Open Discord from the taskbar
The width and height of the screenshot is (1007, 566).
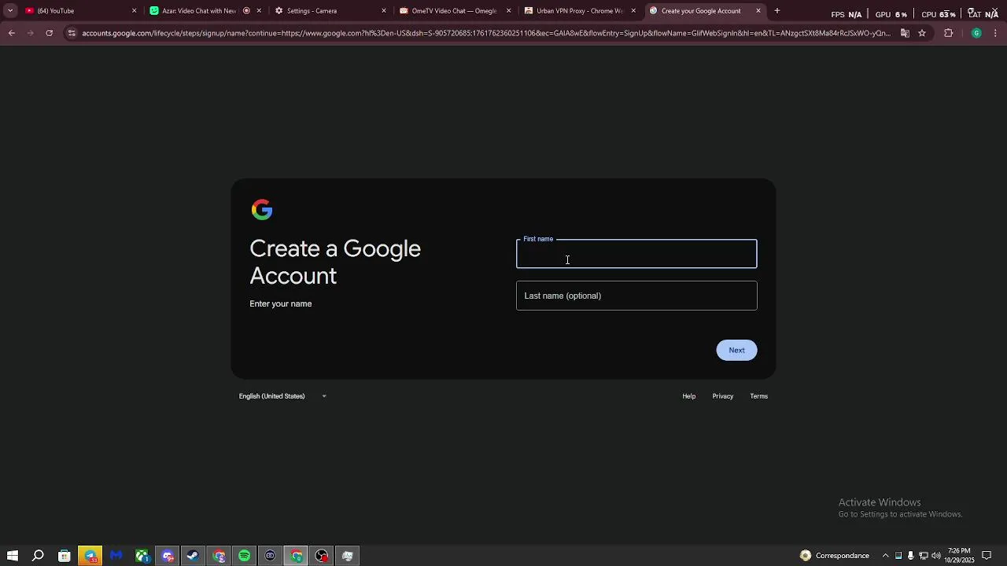point(168,556)
